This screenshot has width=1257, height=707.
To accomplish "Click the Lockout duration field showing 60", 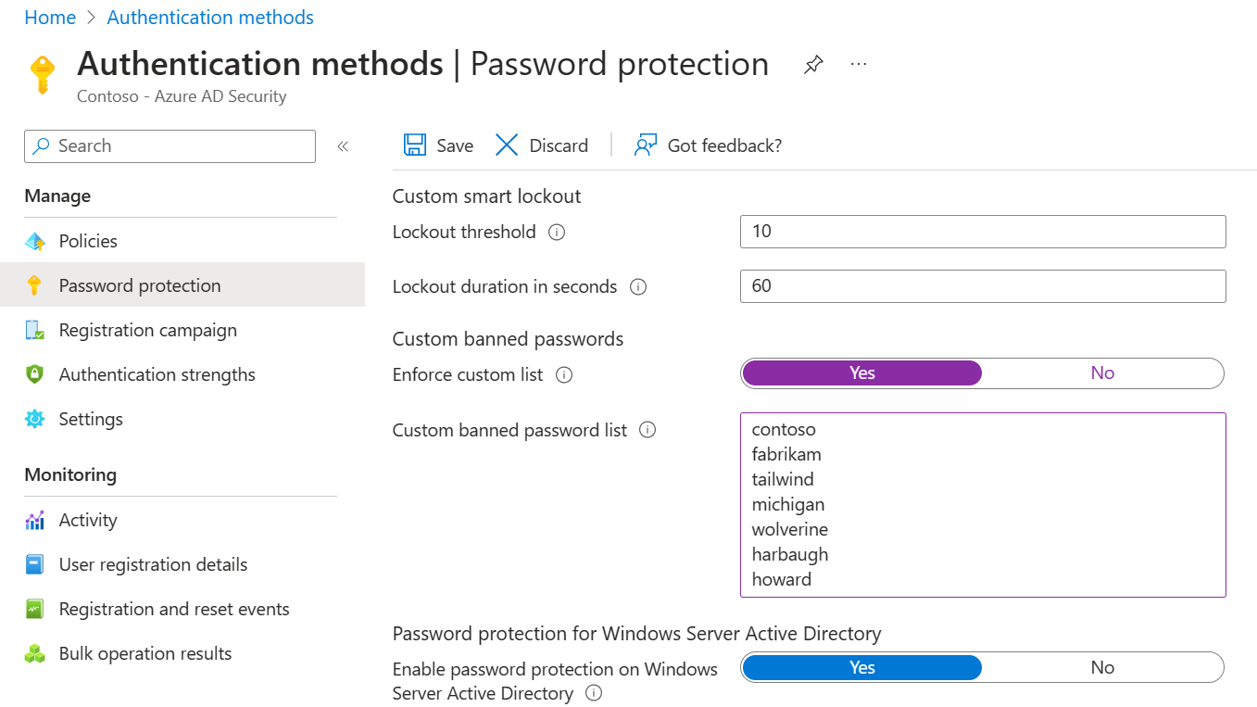I will click(x=983, y=286).
